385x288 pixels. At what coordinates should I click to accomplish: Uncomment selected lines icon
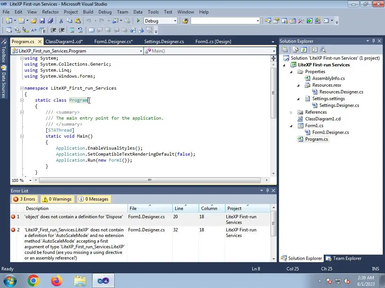coord(80,30)
